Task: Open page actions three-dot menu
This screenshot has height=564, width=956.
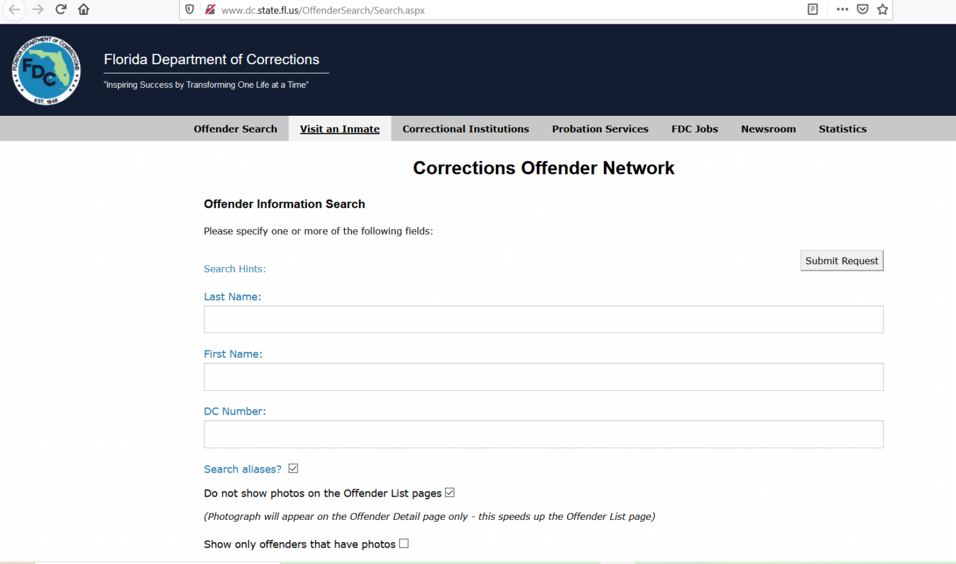Action: pos(842,9)
